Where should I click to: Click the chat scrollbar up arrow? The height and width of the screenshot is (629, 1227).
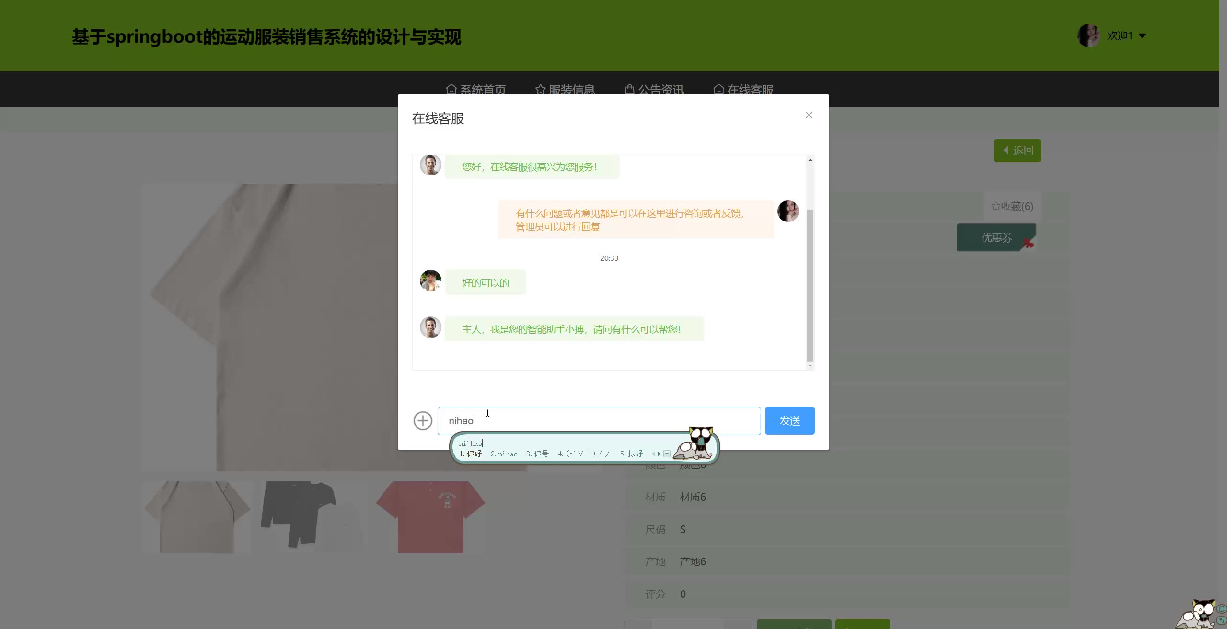(810, 160)
